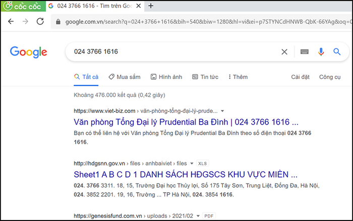The height and width of the screenshot is (221, 353).
Task: Clear the search box with X icon
Action: (284, 51)
